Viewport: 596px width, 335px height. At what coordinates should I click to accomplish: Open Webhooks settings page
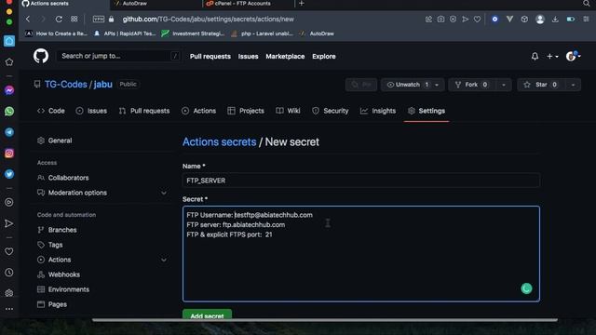[64, 275]
